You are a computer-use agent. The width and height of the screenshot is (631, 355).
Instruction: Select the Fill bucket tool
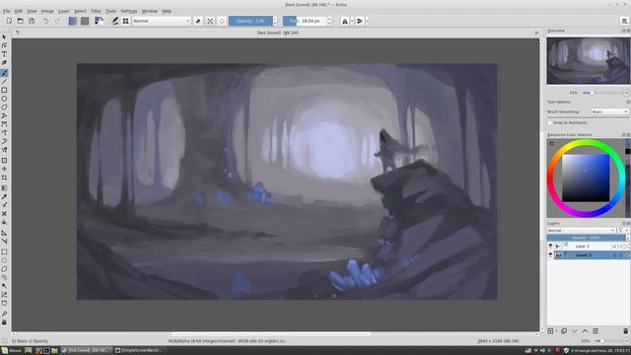(4, 223)
